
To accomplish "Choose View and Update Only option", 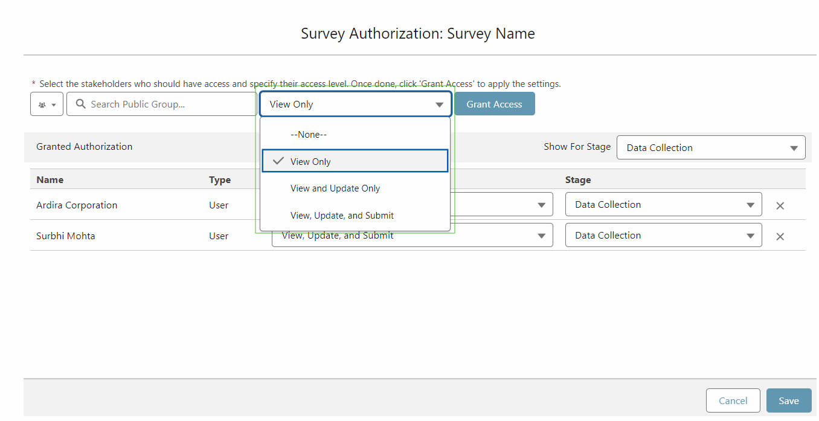I will [x=335, y=188].
